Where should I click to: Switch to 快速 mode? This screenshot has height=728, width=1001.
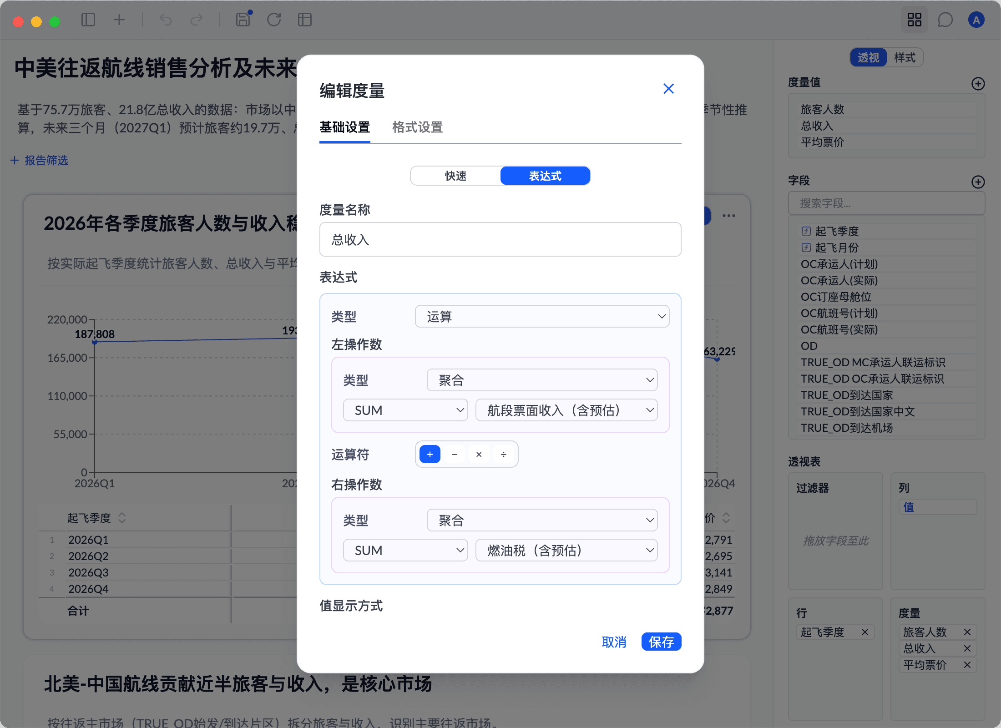tap(455, 176)
